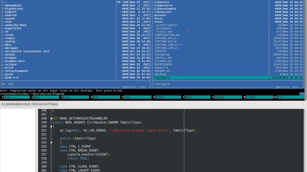Select /.designer directory in left panel
The image size is (307, 172).
[x=10, y=48]
